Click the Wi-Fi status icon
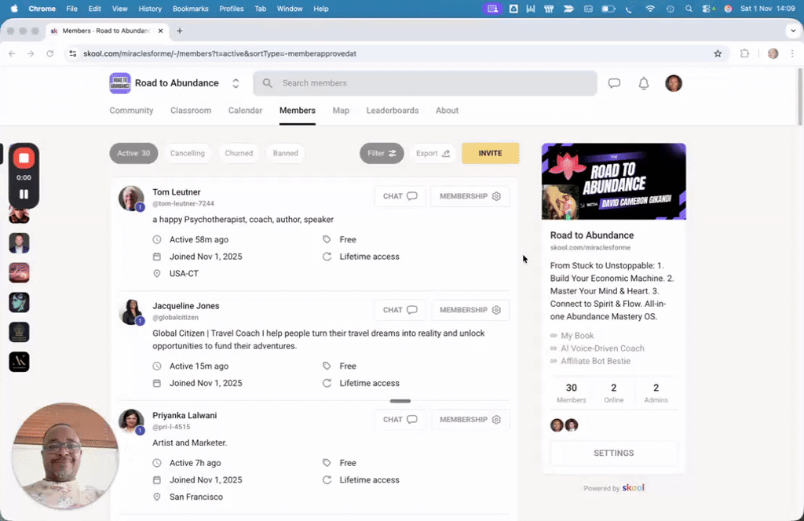Screen dimensions: 804x521 click(x=650, y=9)
